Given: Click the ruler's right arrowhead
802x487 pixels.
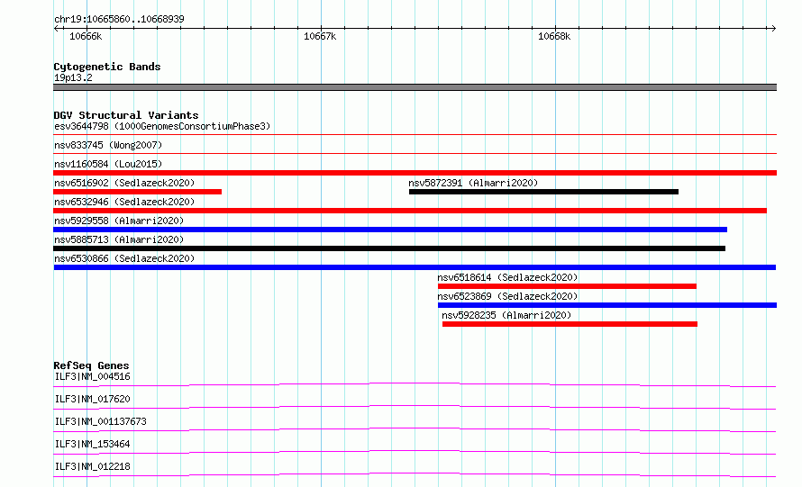Looking at the screenshot, I should pyautogui.click(x=773, y=28).
